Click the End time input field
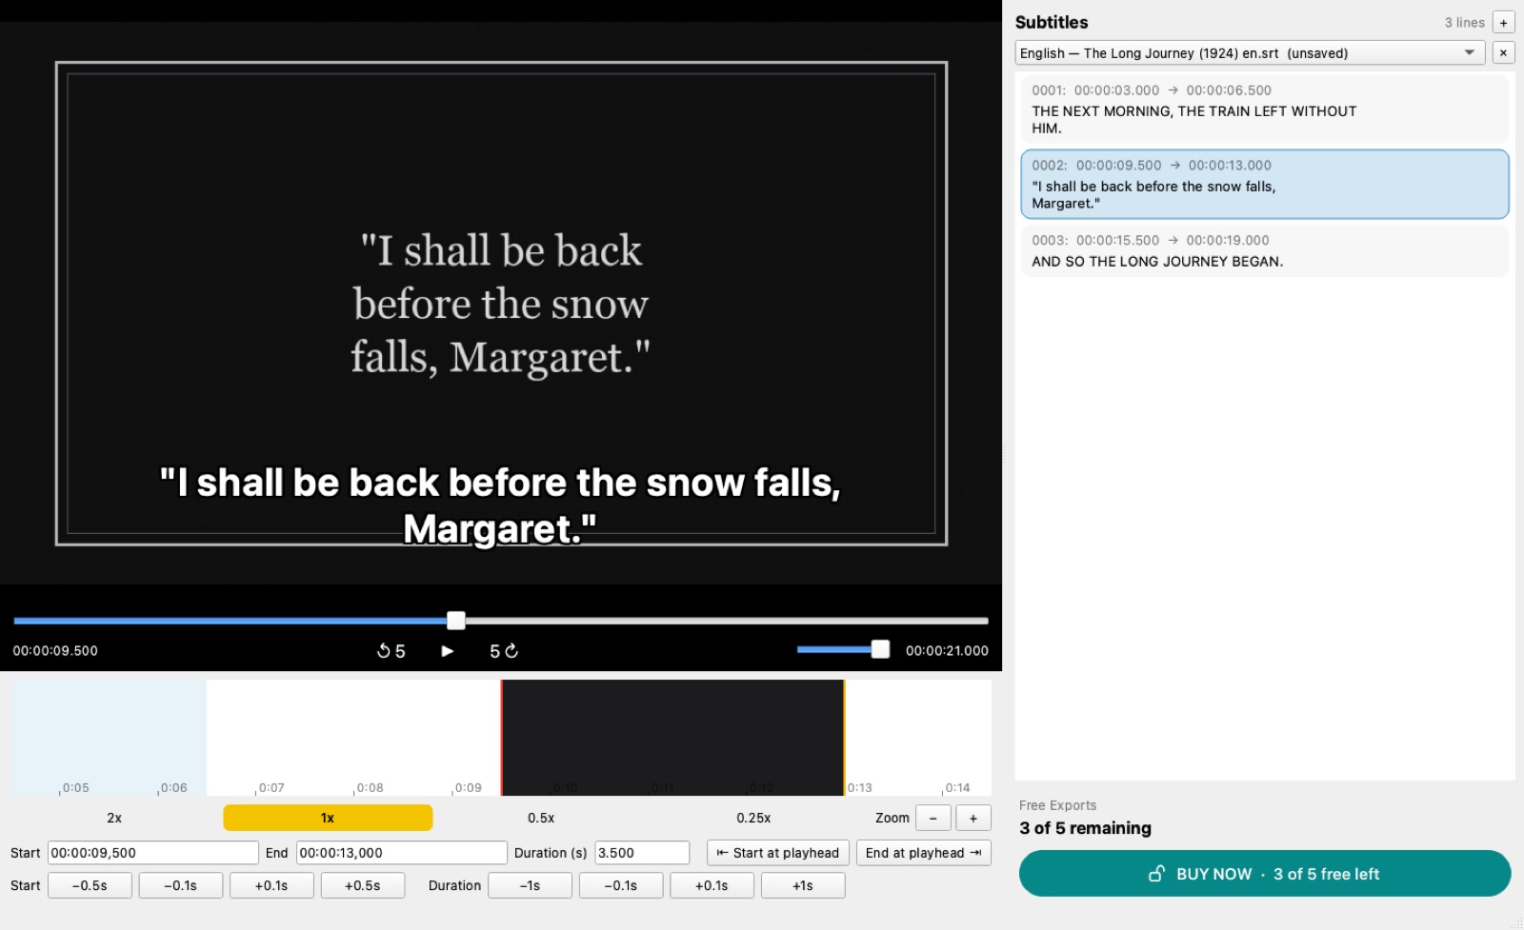1524x930 pixels. (401, 853)
